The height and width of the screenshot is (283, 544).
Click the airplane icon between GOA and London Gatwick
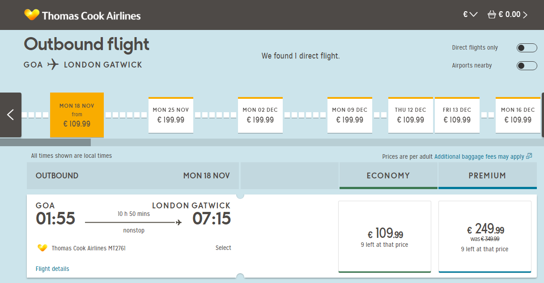[x=53, y=64]
